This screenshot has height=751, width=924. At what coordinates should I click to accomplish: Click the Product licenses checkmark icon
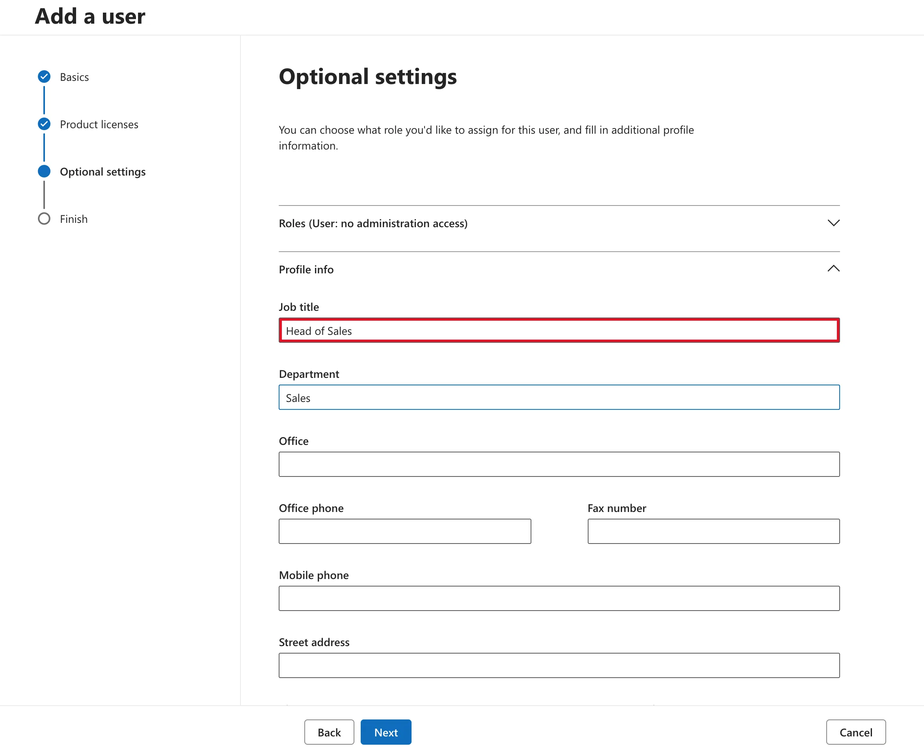click(x=44, y=124)
